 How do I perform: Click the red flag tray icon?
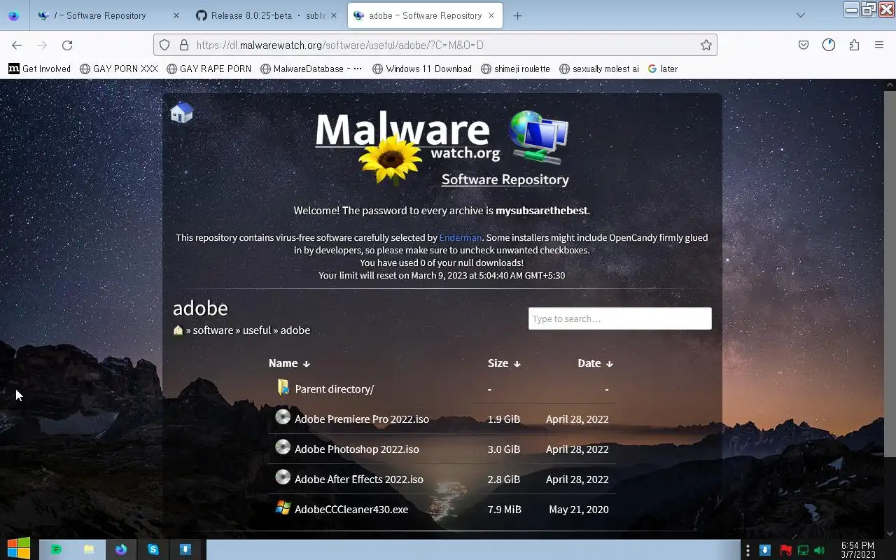tap(785, 550)
